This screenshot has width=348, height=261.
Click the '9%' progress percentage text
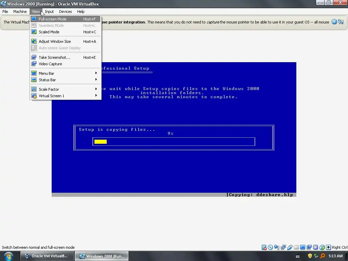tap(171, 133)
